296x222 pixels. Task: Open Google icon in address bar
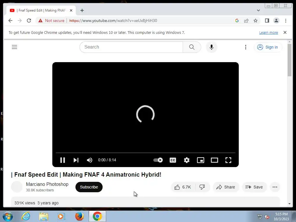[x=237, y=21]
